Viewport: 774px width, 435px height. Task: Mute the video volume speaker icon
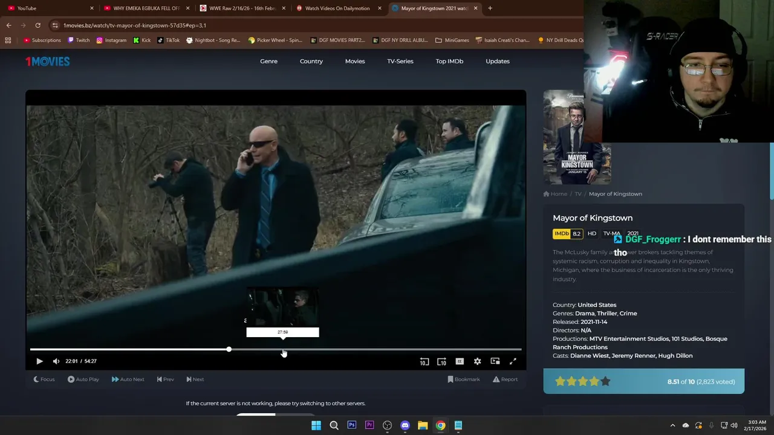56,361
